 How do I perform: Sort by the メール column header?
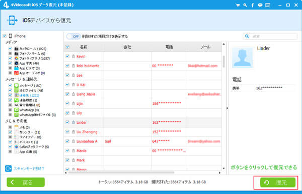click(x=206, y=47)
